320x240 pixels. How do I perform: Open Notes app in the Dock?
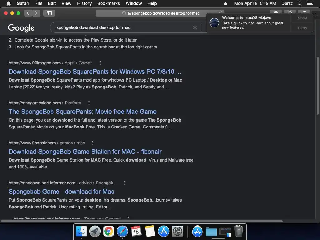(x=150, y=232)
